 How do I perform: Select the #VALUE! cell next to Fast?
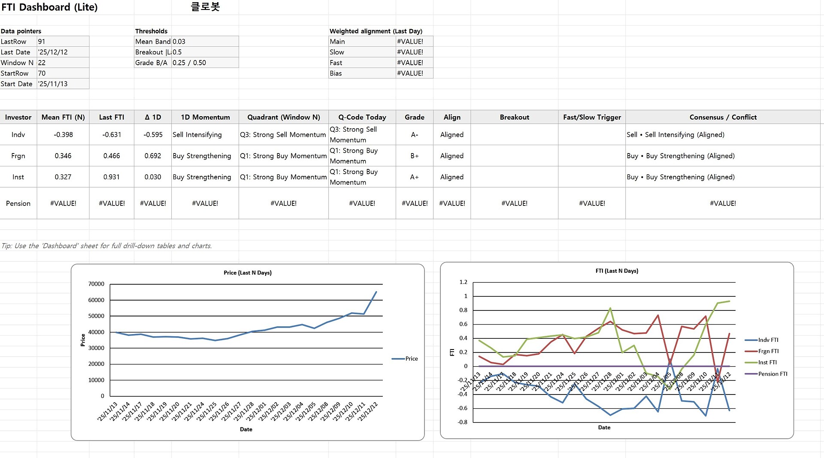pos(415,63)
